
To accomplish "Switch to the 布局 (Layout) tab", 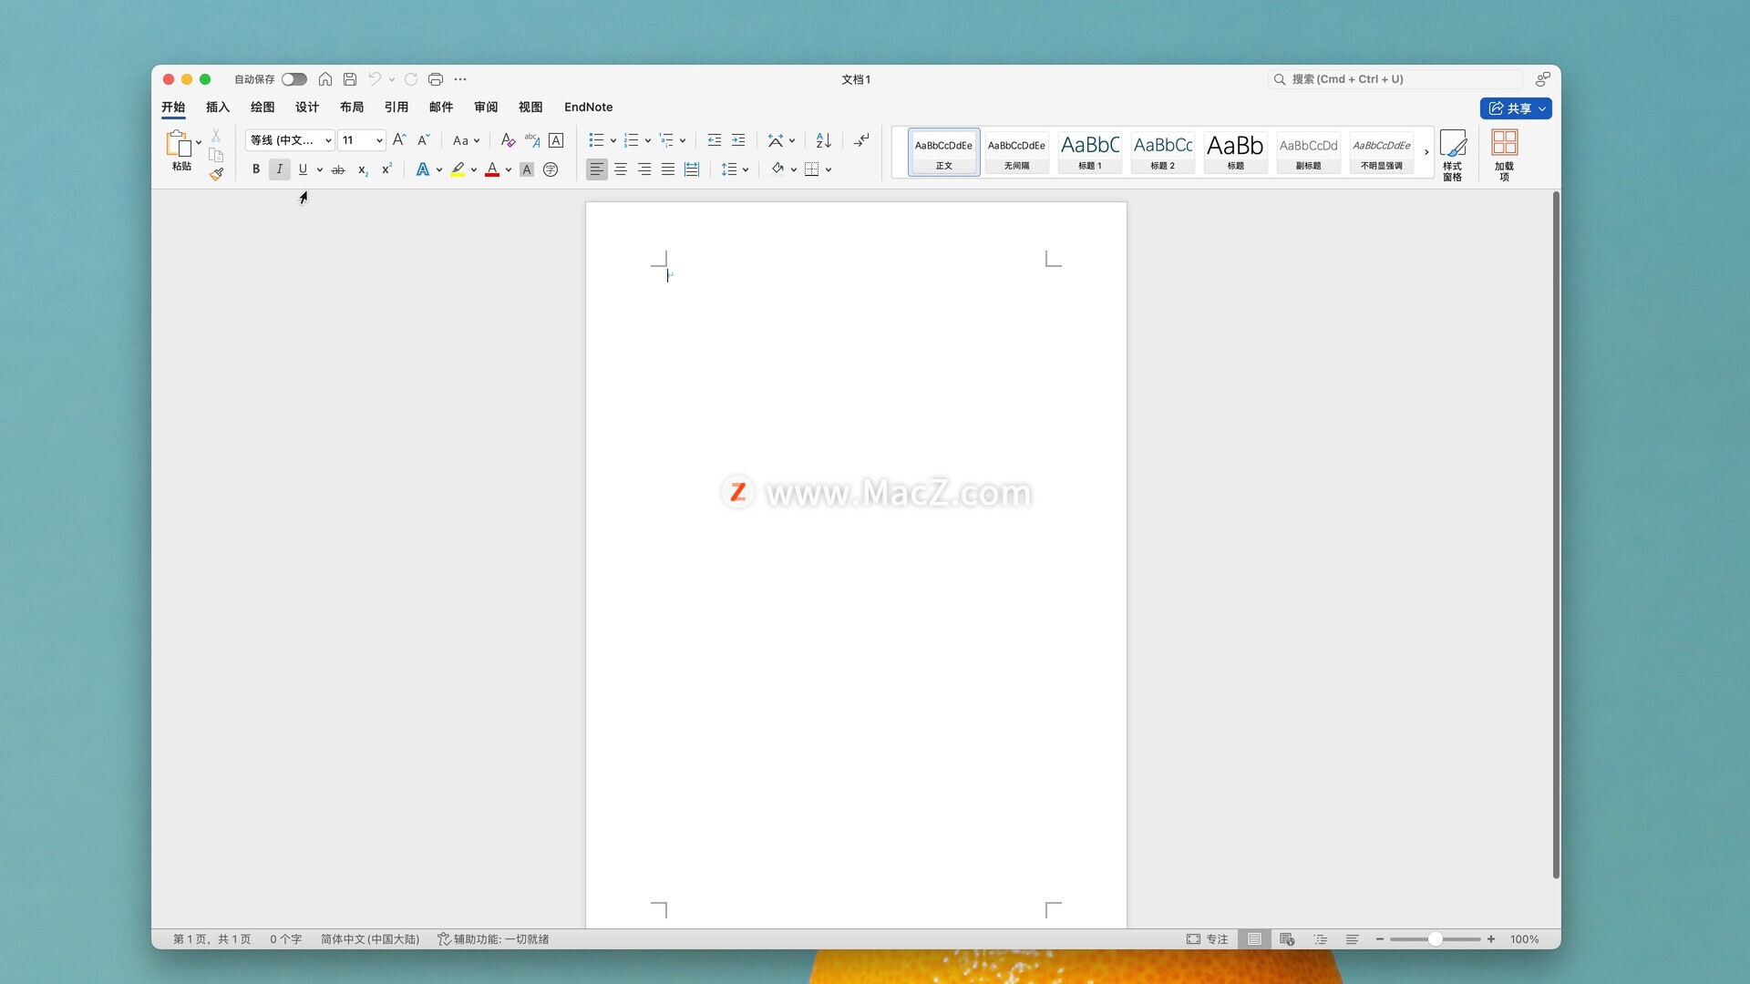I will [x=352, y=107].
